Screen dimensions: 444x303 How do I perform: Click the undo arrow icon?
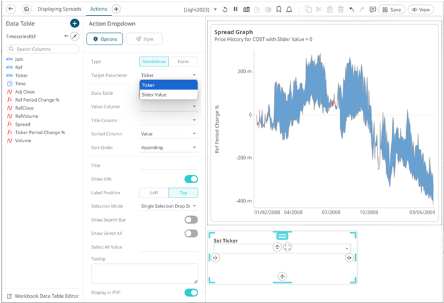[x=351, y=9]
